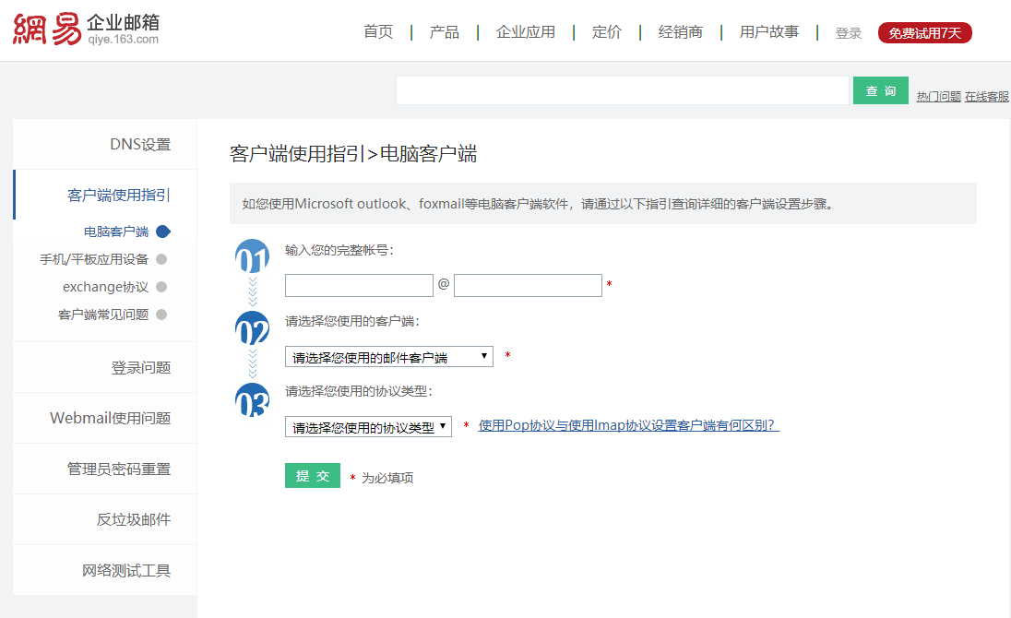Click the NetEase 网易 企业邮箱 logo
Image resolution: width=1011 pixels, height=618 pixels.
[86, 30]
